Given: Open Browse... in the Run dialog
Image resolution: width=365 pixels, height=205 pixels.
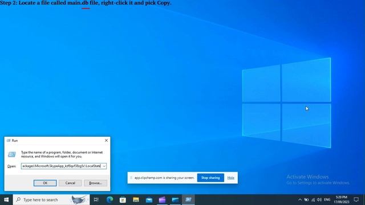Looking at the screenshot, I should 95,183.
